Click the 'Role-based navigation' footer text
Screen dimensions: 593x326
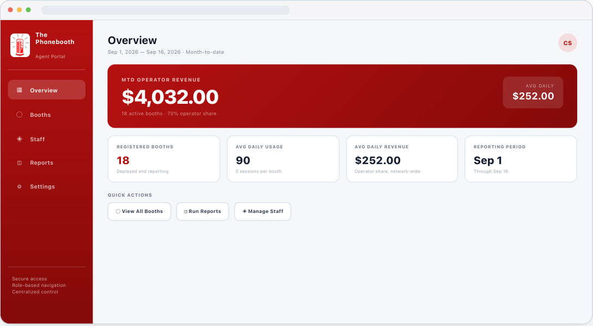point(39,285)
